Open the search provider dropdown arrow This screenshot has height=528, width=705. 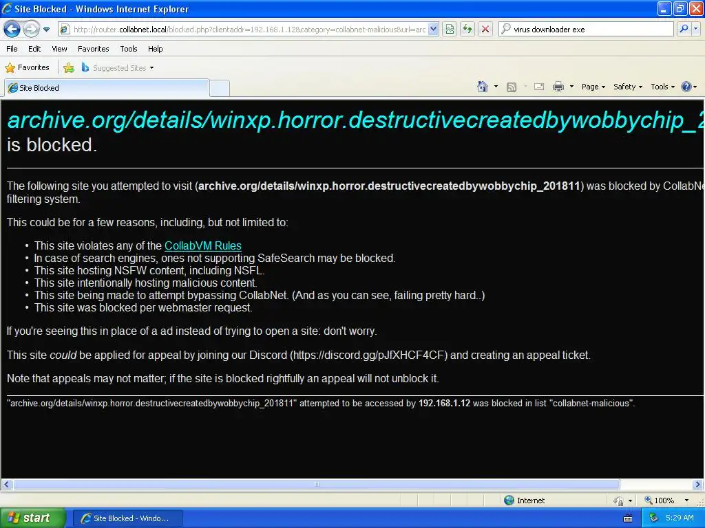(x=696, y=29)
